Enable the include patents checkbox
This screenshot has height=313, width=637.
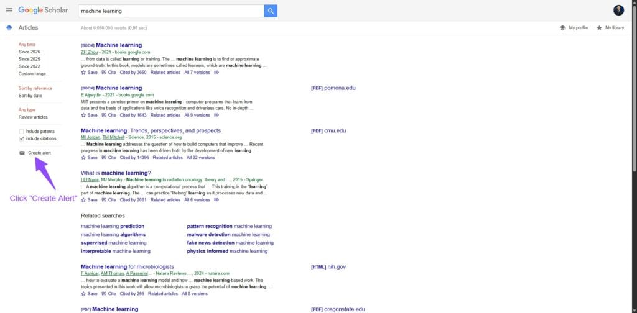pyautogui.click(x=22, y=132)
